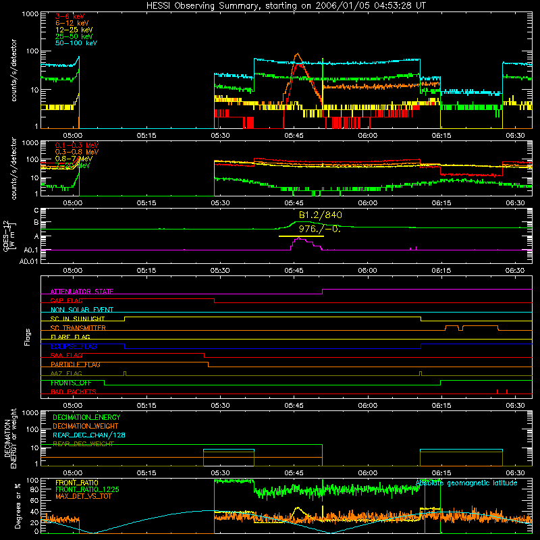Select the '7-20 MeV' green legend label
This screenshot has width=540, height=540.
click(72, 165)
